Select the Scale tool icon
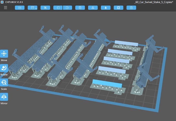 click(x=4, y=82)
